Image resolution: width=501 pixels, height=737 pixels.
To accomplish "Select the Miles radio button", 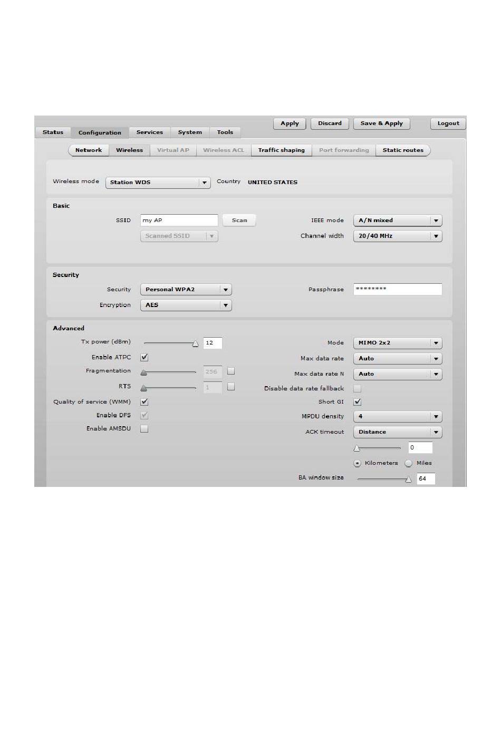I will pyautogui.click(x=408, y=464).
